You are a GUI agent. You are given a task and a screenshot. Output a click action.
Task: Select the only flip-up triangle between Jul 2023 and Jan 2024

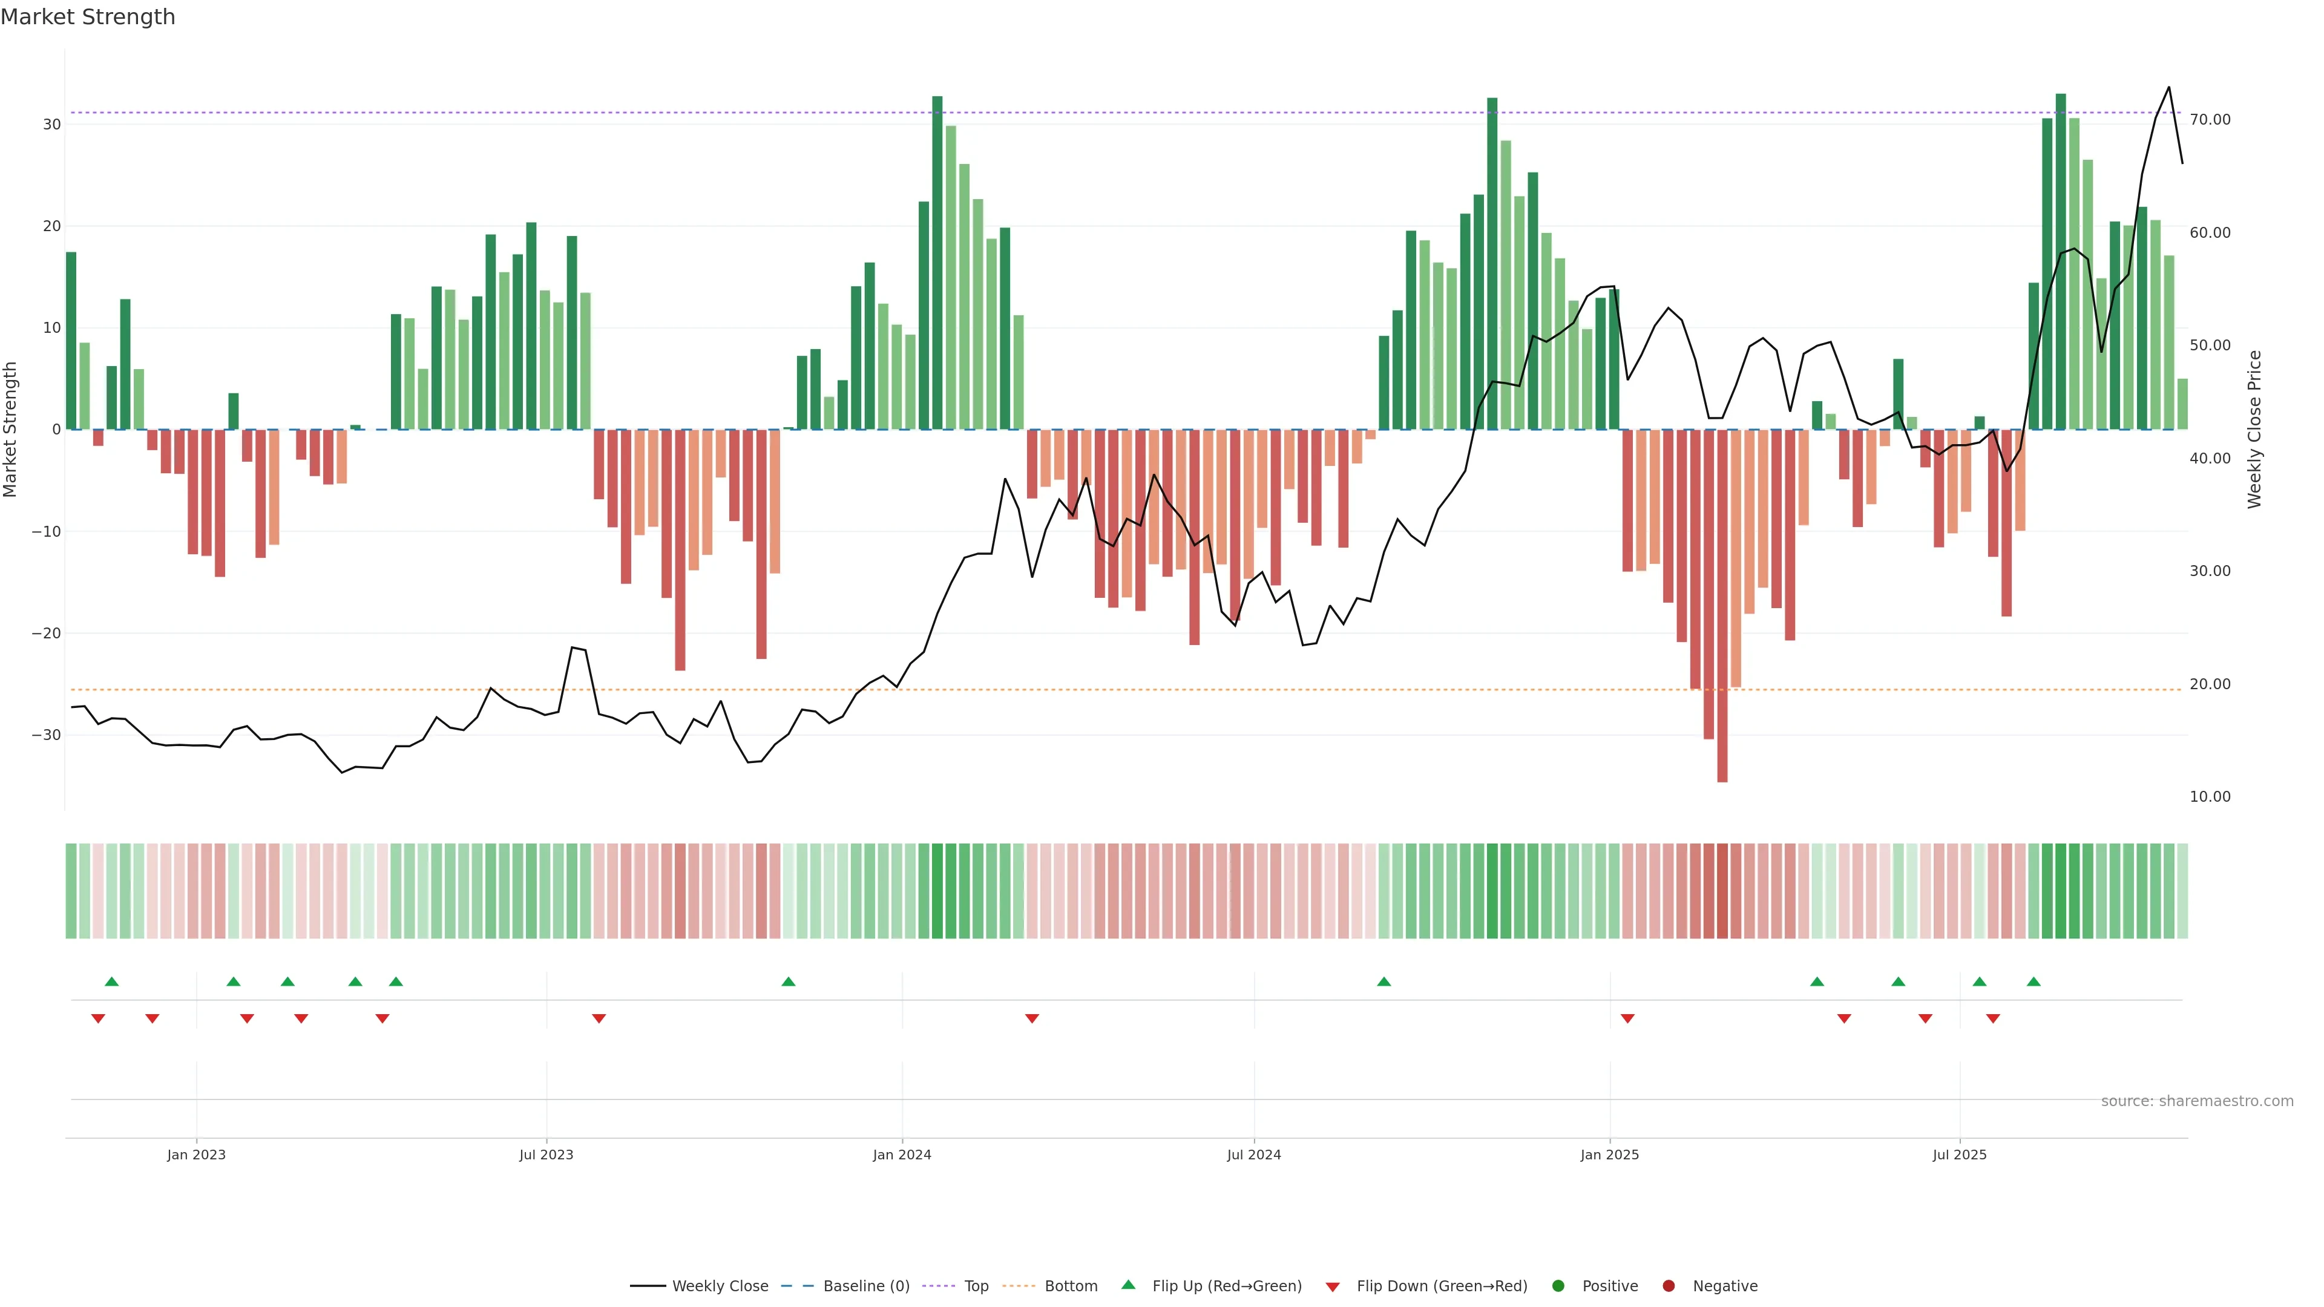pyautogui.click(x=789, y=981)
